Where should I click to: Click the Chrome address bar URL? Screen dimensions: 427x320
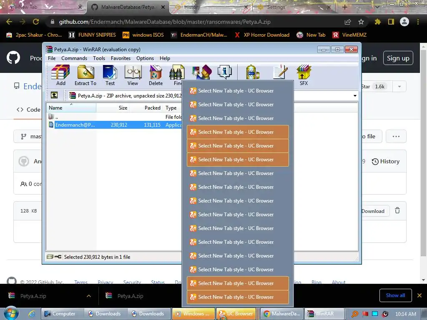tap(164, 22)
